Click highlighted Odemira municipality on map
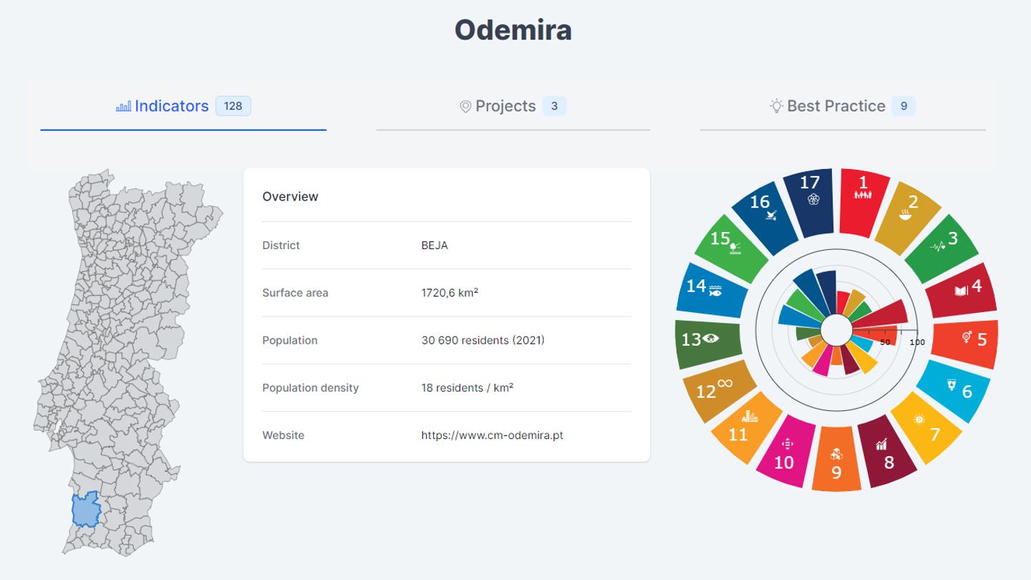The width and height of the screenshot is (1031, 580). [x=86, y=510]
